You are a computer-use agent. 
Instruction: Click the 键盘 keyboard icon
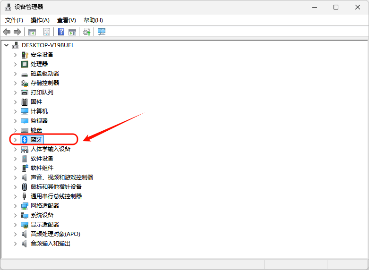25,130
